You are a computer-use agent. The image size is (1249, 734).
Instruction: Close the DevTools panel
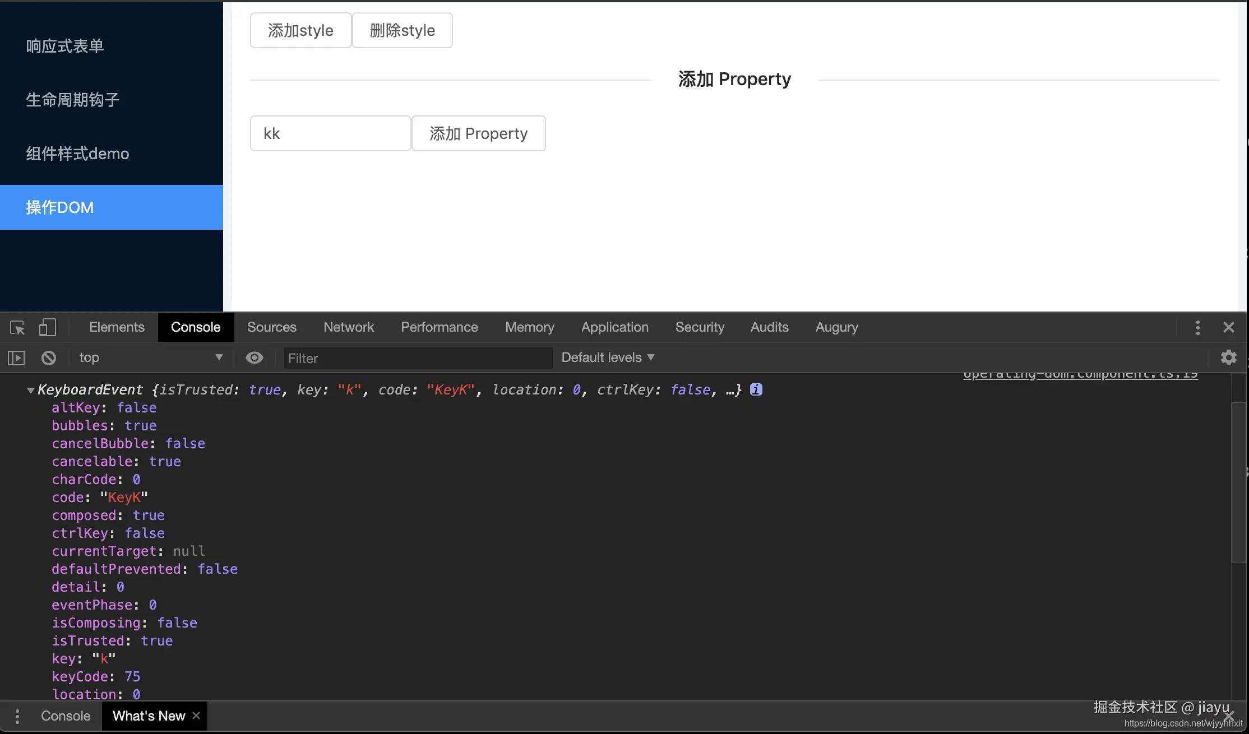click(1228, 327)
